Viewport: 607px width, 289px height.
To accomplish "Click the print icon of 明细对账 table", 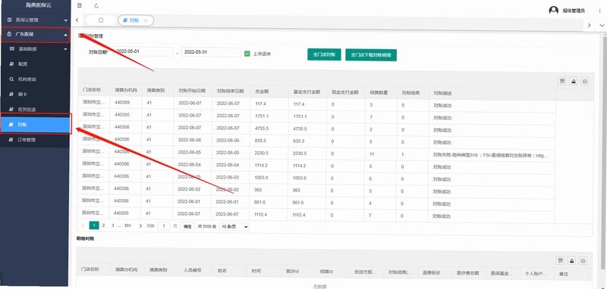I will 583,260.
